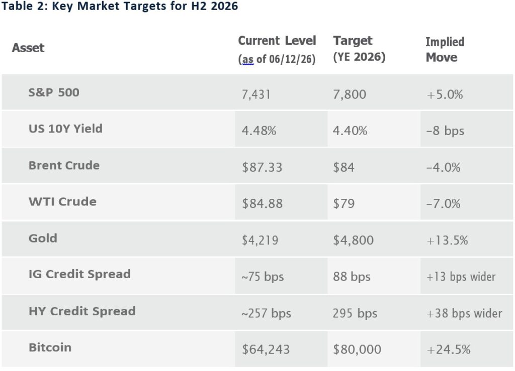The height and width of the screenshot is (371, 515).
Task: Select the Bitcoin row label
Action: pyautogui.click(x=50, y=347)
